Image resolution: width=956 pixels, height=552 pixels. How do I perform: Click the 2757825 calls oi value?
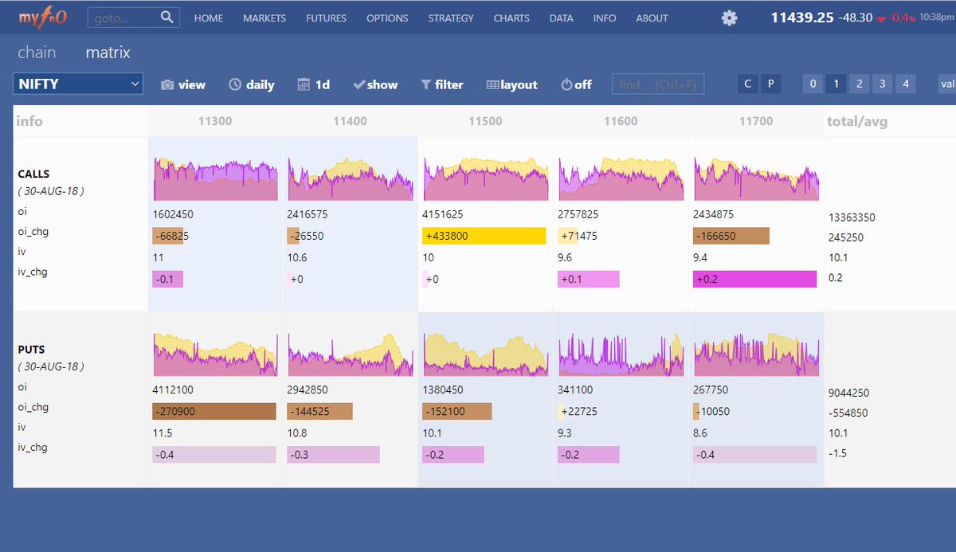pos(578,214)
